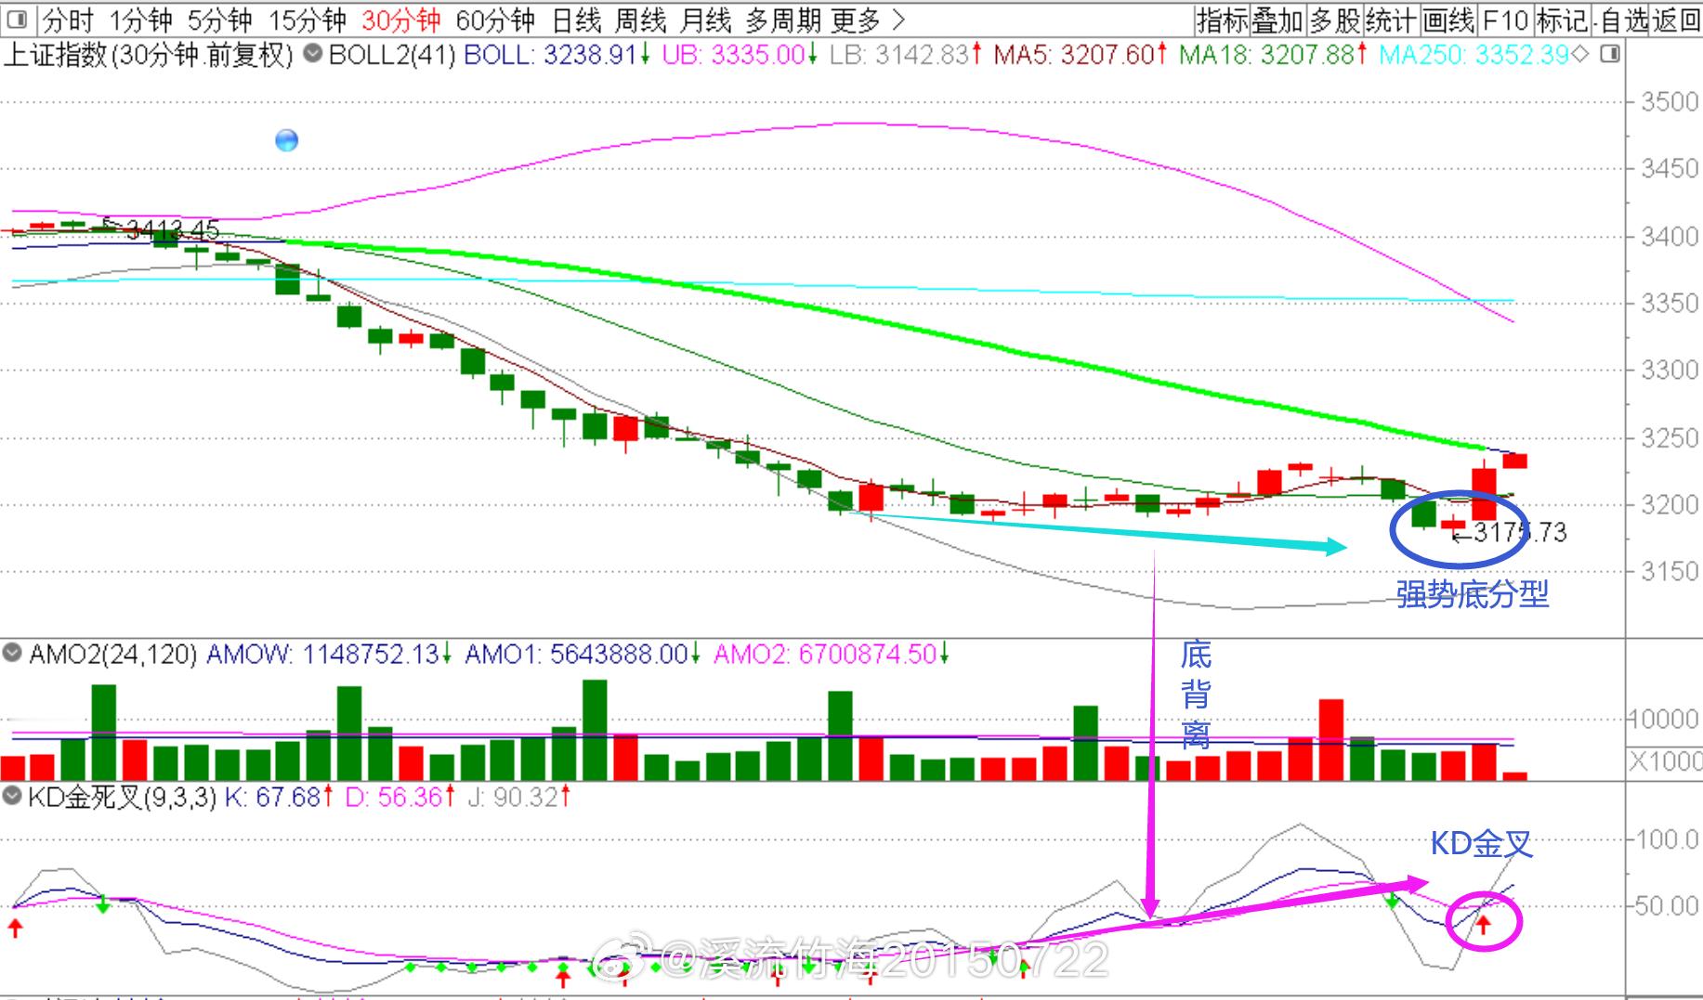The width and height of the screenshot is (1703, 1000).
Task: Click the MA250: 3352.39 value
Action: point(1474,55)
